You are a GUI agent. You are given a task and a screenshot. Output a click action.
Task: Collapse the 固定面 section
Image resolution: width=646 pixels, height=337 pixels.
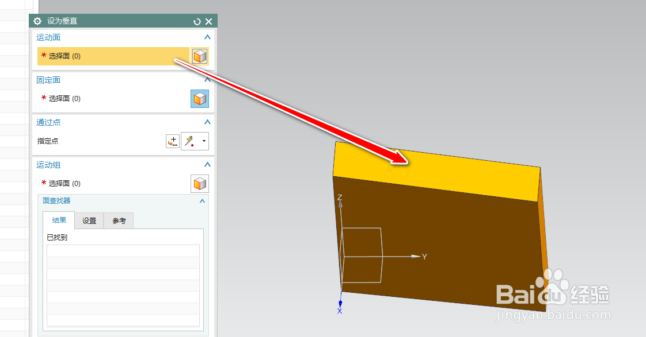pyautogui.click(x=207, y=79)
